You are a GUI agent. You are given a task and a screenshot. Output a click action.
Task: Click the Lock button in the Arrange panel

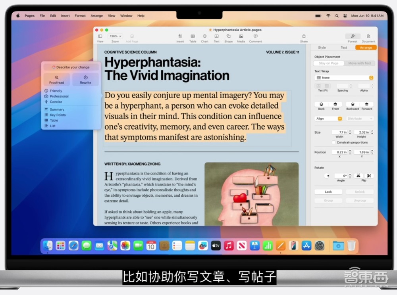[328, 192]
